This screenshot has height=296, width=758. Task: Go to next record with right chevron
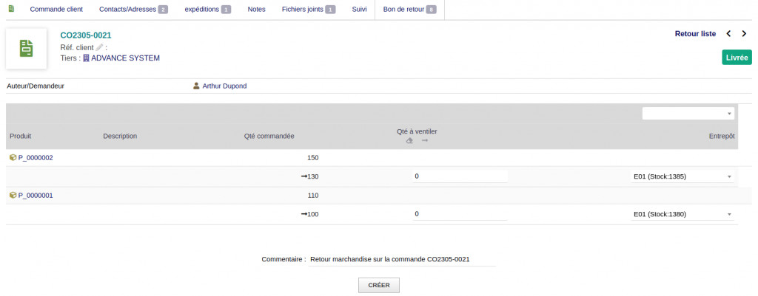coord(743,34)
